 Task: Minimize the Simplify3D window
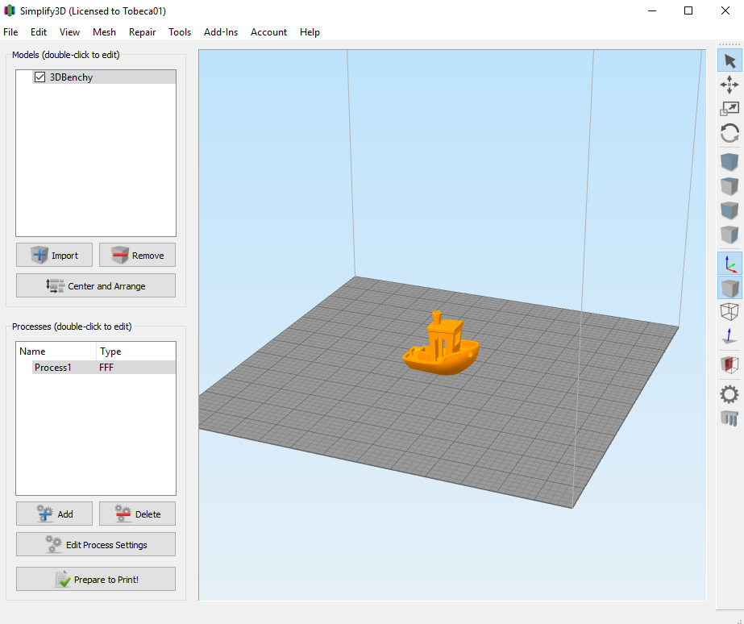pyautogui.click(x=652, y=10)
